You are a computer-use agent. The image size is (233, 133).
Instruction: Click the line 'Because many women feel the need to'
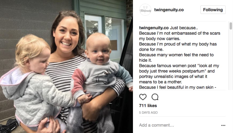(x=176, y=55)
